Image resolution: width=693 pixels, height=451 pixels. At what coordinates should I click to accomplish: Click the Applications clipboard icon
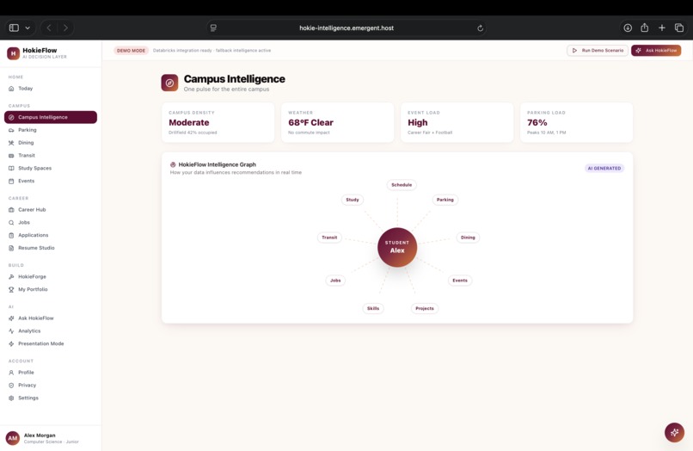click(x=11, y=236)
